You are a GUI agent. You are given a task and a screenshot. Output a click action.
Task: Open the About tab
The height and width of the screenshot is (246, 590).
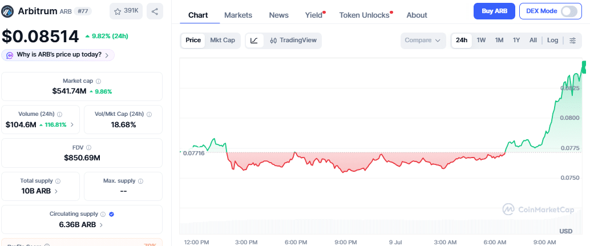(417, 15)
